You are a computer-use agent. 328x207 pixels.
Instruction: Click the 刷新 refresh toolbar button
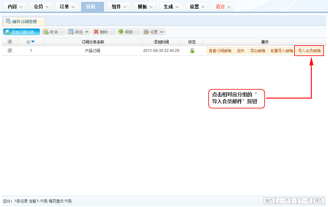[128, 32]
